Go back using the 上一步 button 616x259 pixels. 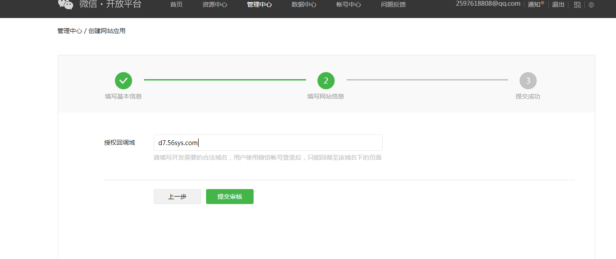[177, 197]
